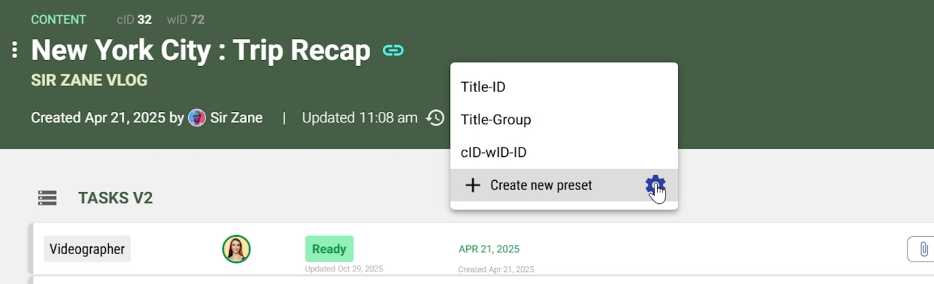Click the Tasks V2 list icon

(47, 198)
